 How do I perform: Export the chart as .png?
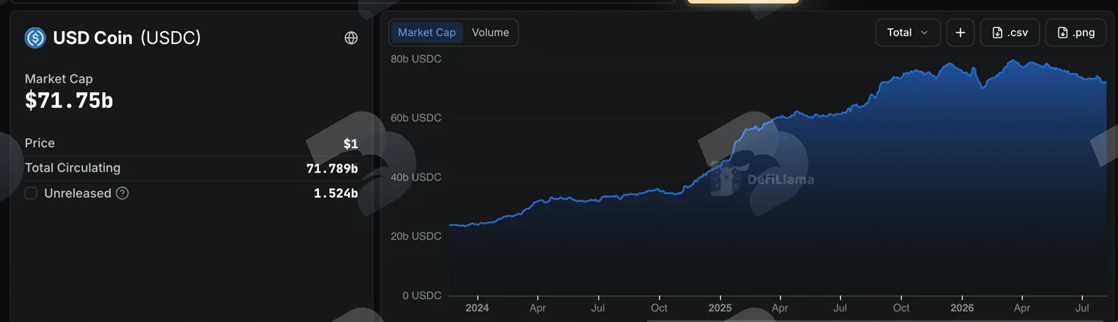click(1076, 33)
